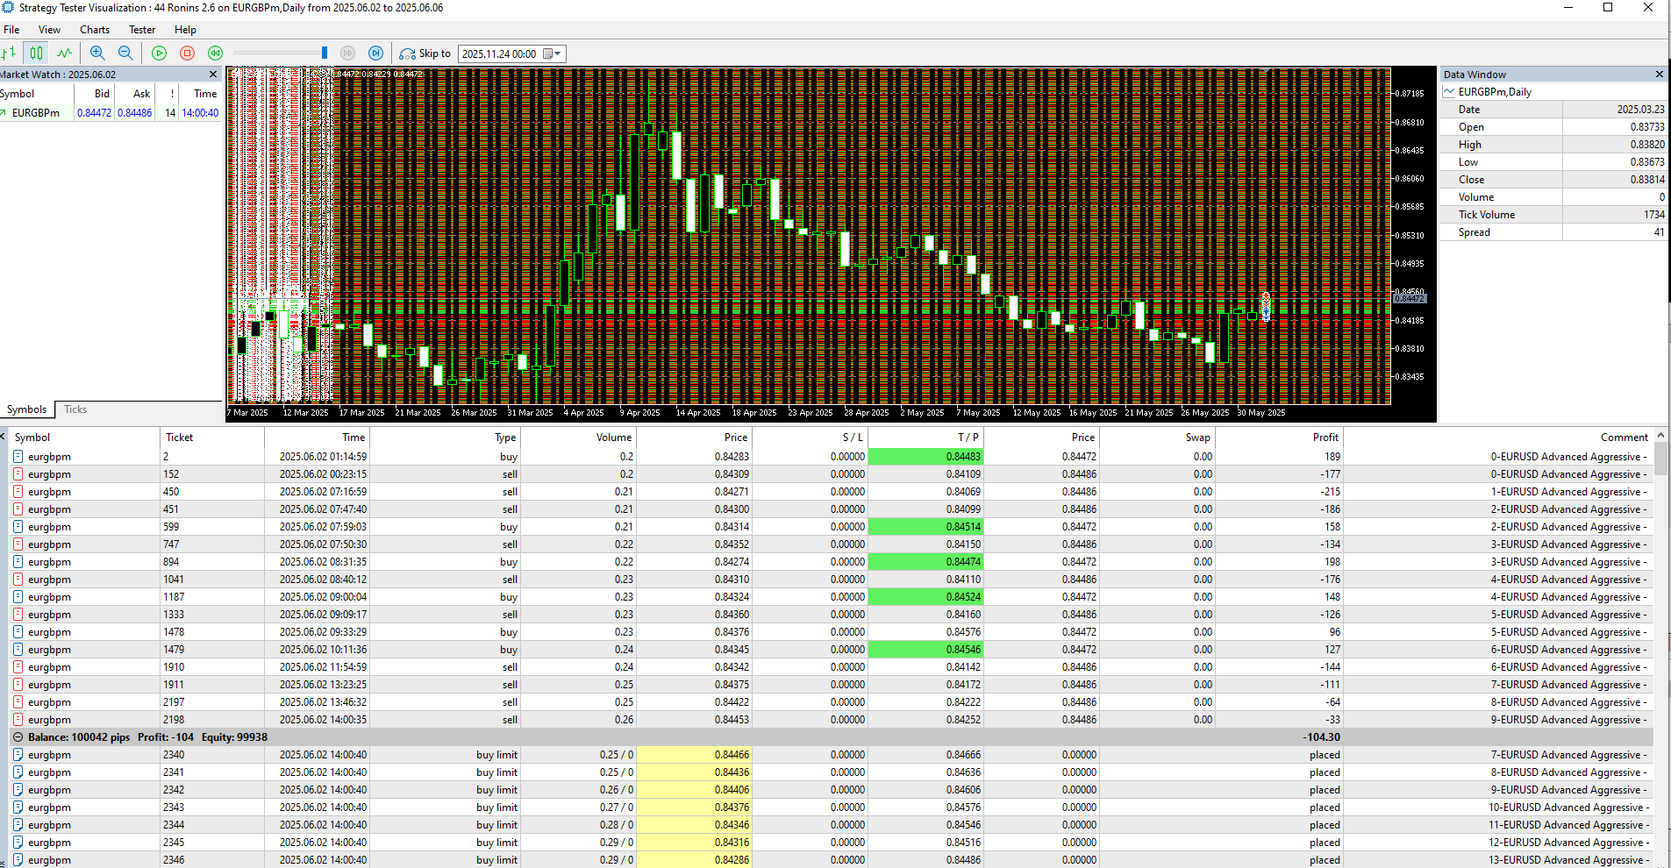Select EURGBPm symbol in Market Watch
Screen dimensions: 1671x868
click(x=35, y=113)
